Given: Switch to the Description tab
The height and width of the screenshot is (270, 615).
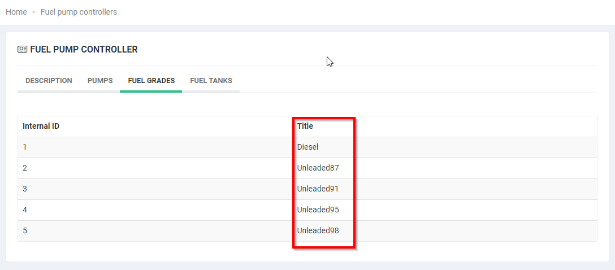Looking at the screenshot, I should [x=49, y=81].
